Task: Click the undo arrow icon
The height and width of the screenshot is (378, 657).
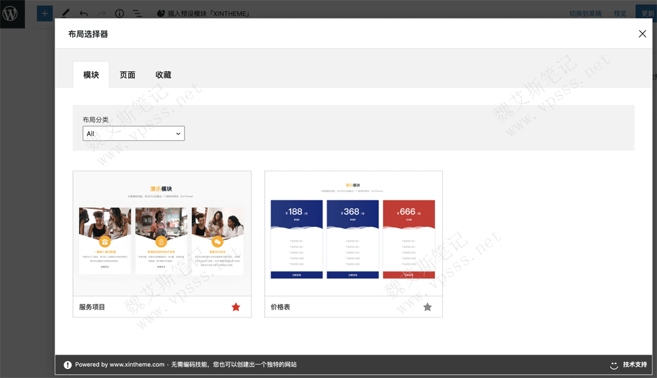Action: point(83,13)
